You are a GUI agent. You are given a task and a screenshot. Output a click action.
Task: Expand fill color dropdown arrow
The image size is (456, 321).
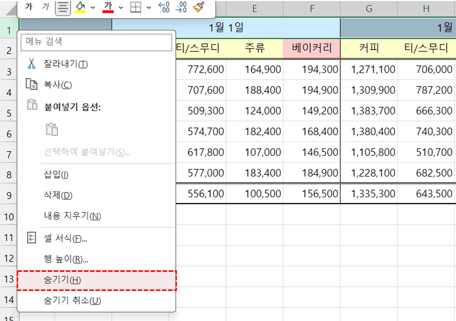93,8
